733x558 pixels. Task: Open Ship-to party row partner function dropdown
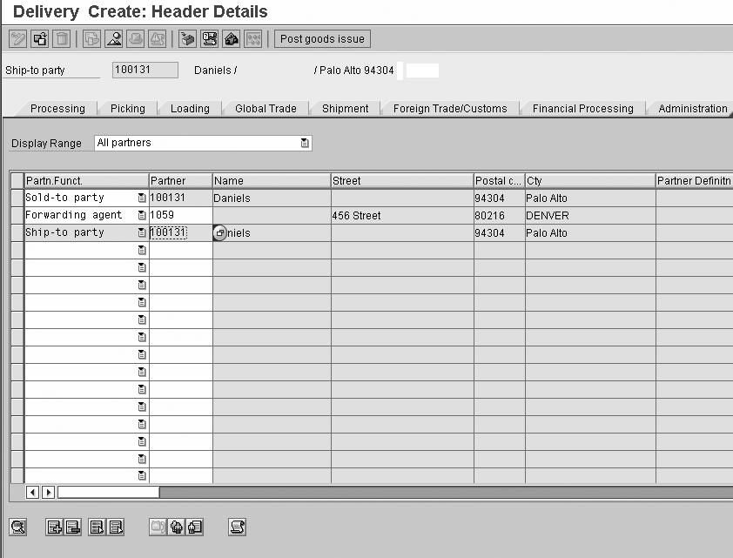pyautogui.click(x=142, y=232)
